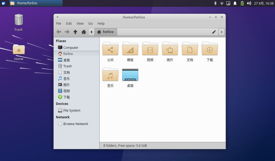Select Computer in the Places sidebar
The image size is (275, 161).
coord(71,47)
